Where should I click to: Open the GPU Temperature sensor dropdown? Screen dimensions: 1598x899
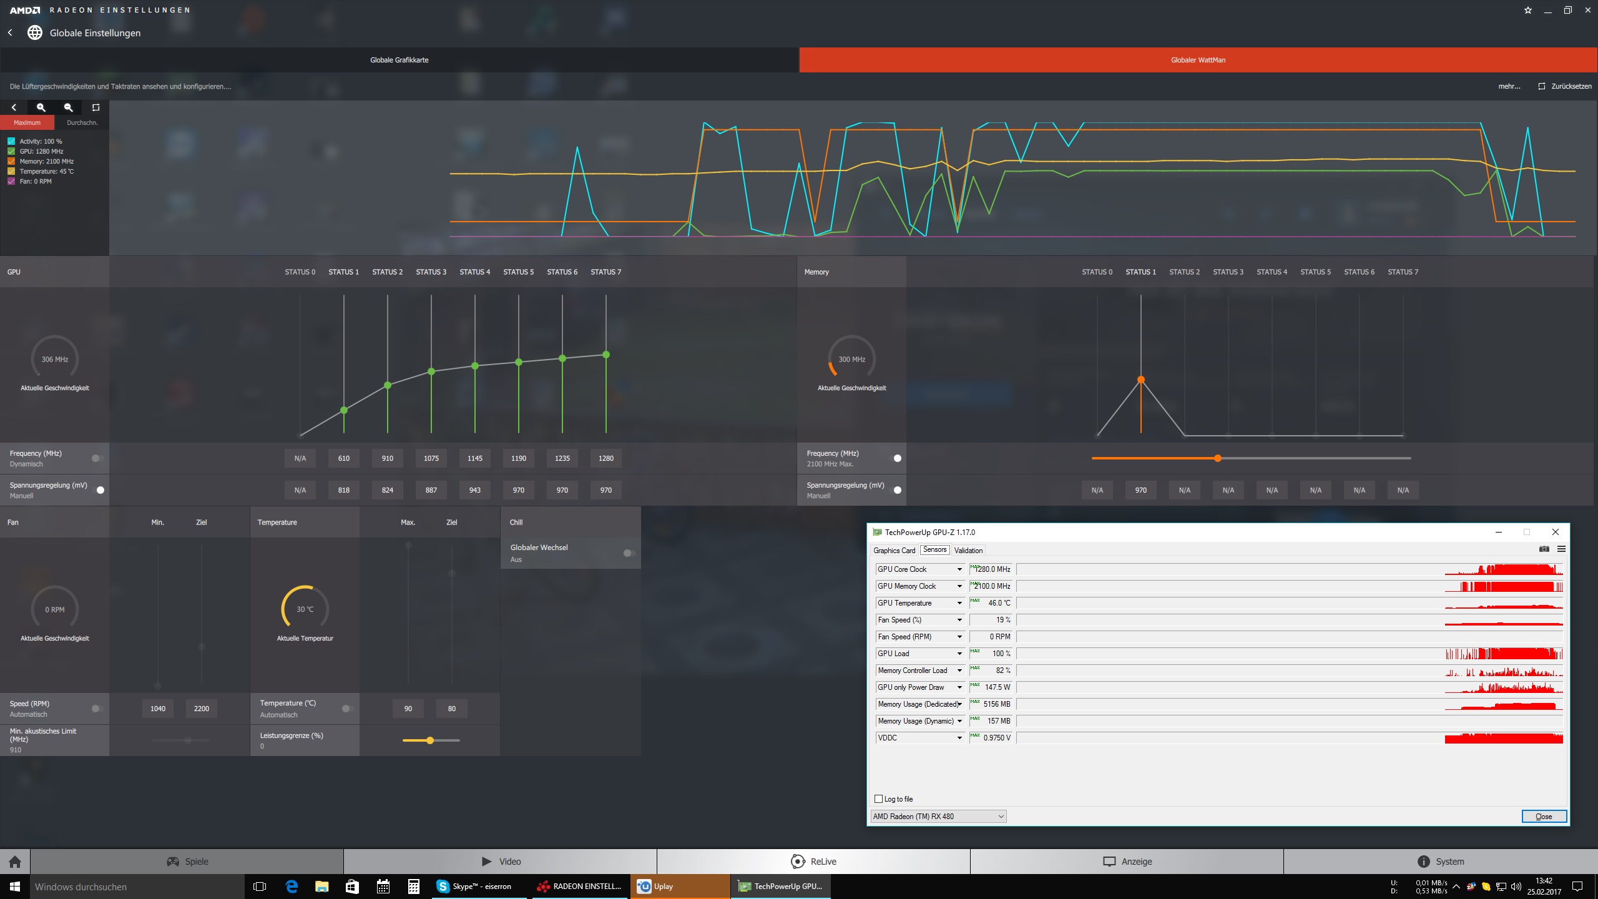[959, 603]
